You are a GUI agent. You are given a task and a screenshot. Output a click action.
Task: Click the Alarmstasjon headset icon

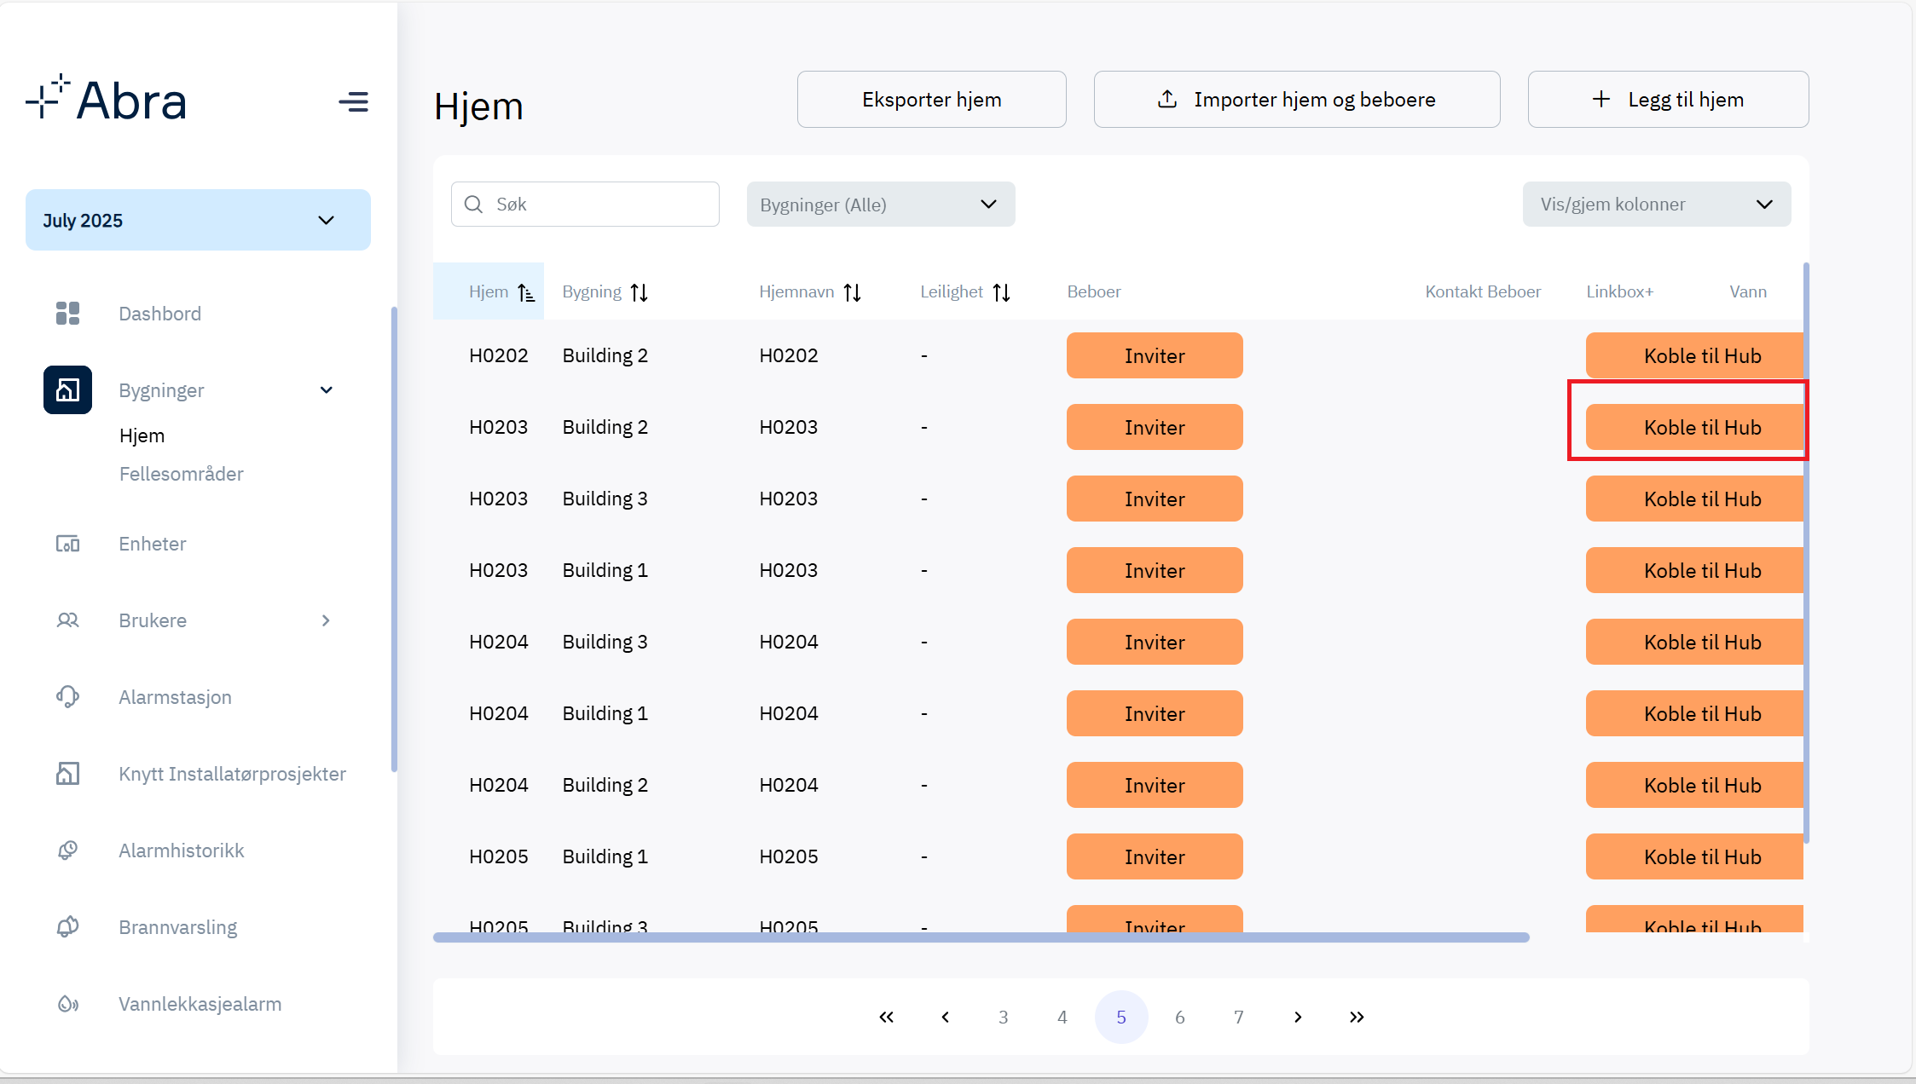[x=67, y=697]
